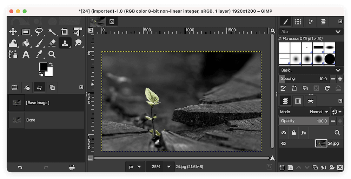Adjust the brush Spacing slider
This screenshot has height=179, width=351.
pos(304,79)
